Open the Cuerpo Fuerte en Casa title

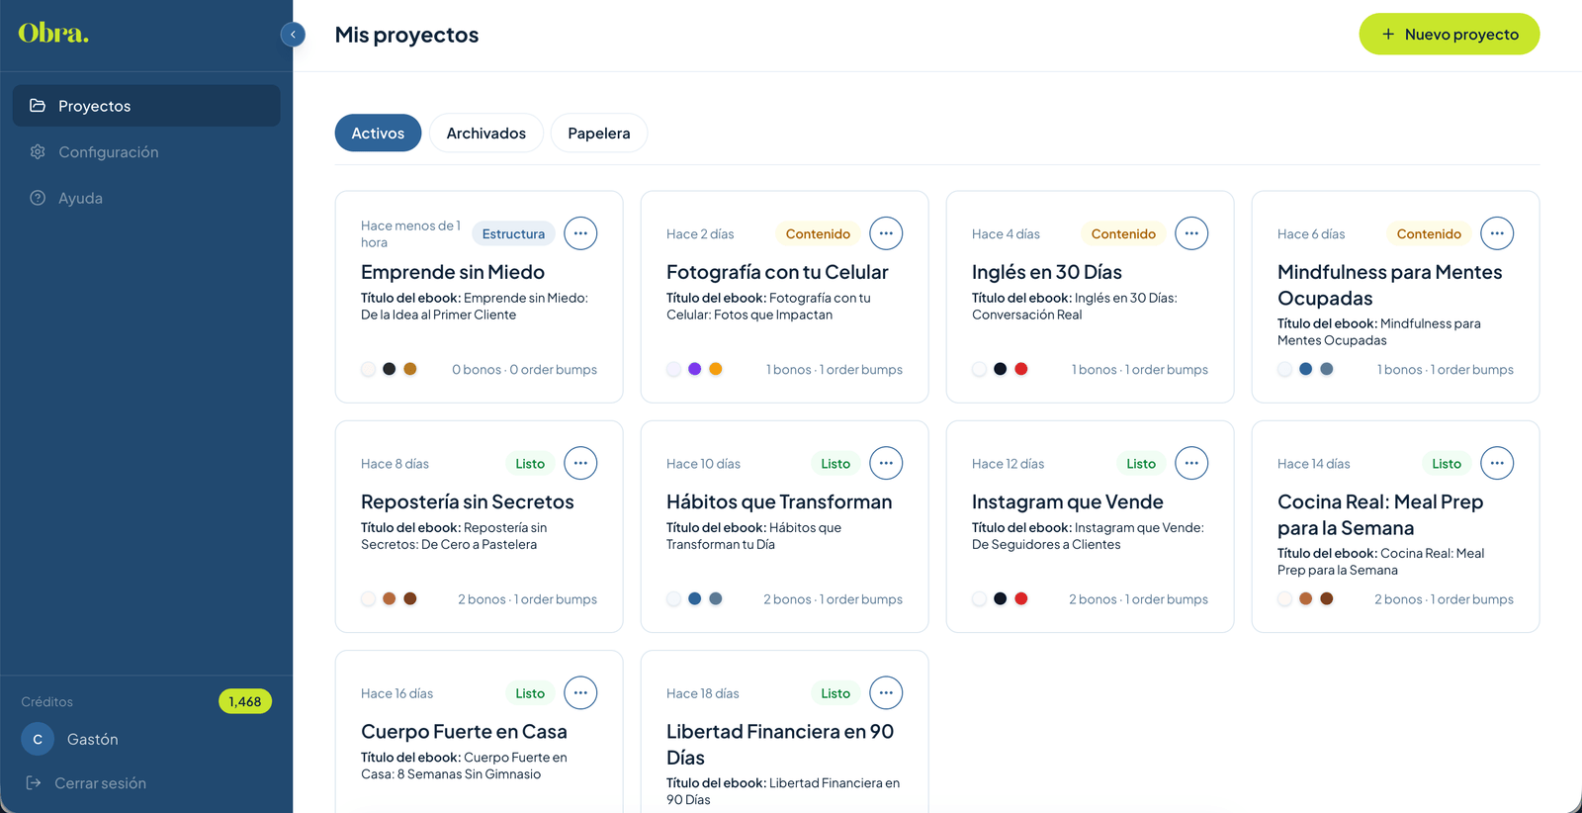[464, 731]
